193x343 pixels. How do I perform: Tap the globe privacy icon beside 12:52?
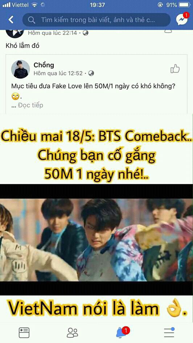91,73
